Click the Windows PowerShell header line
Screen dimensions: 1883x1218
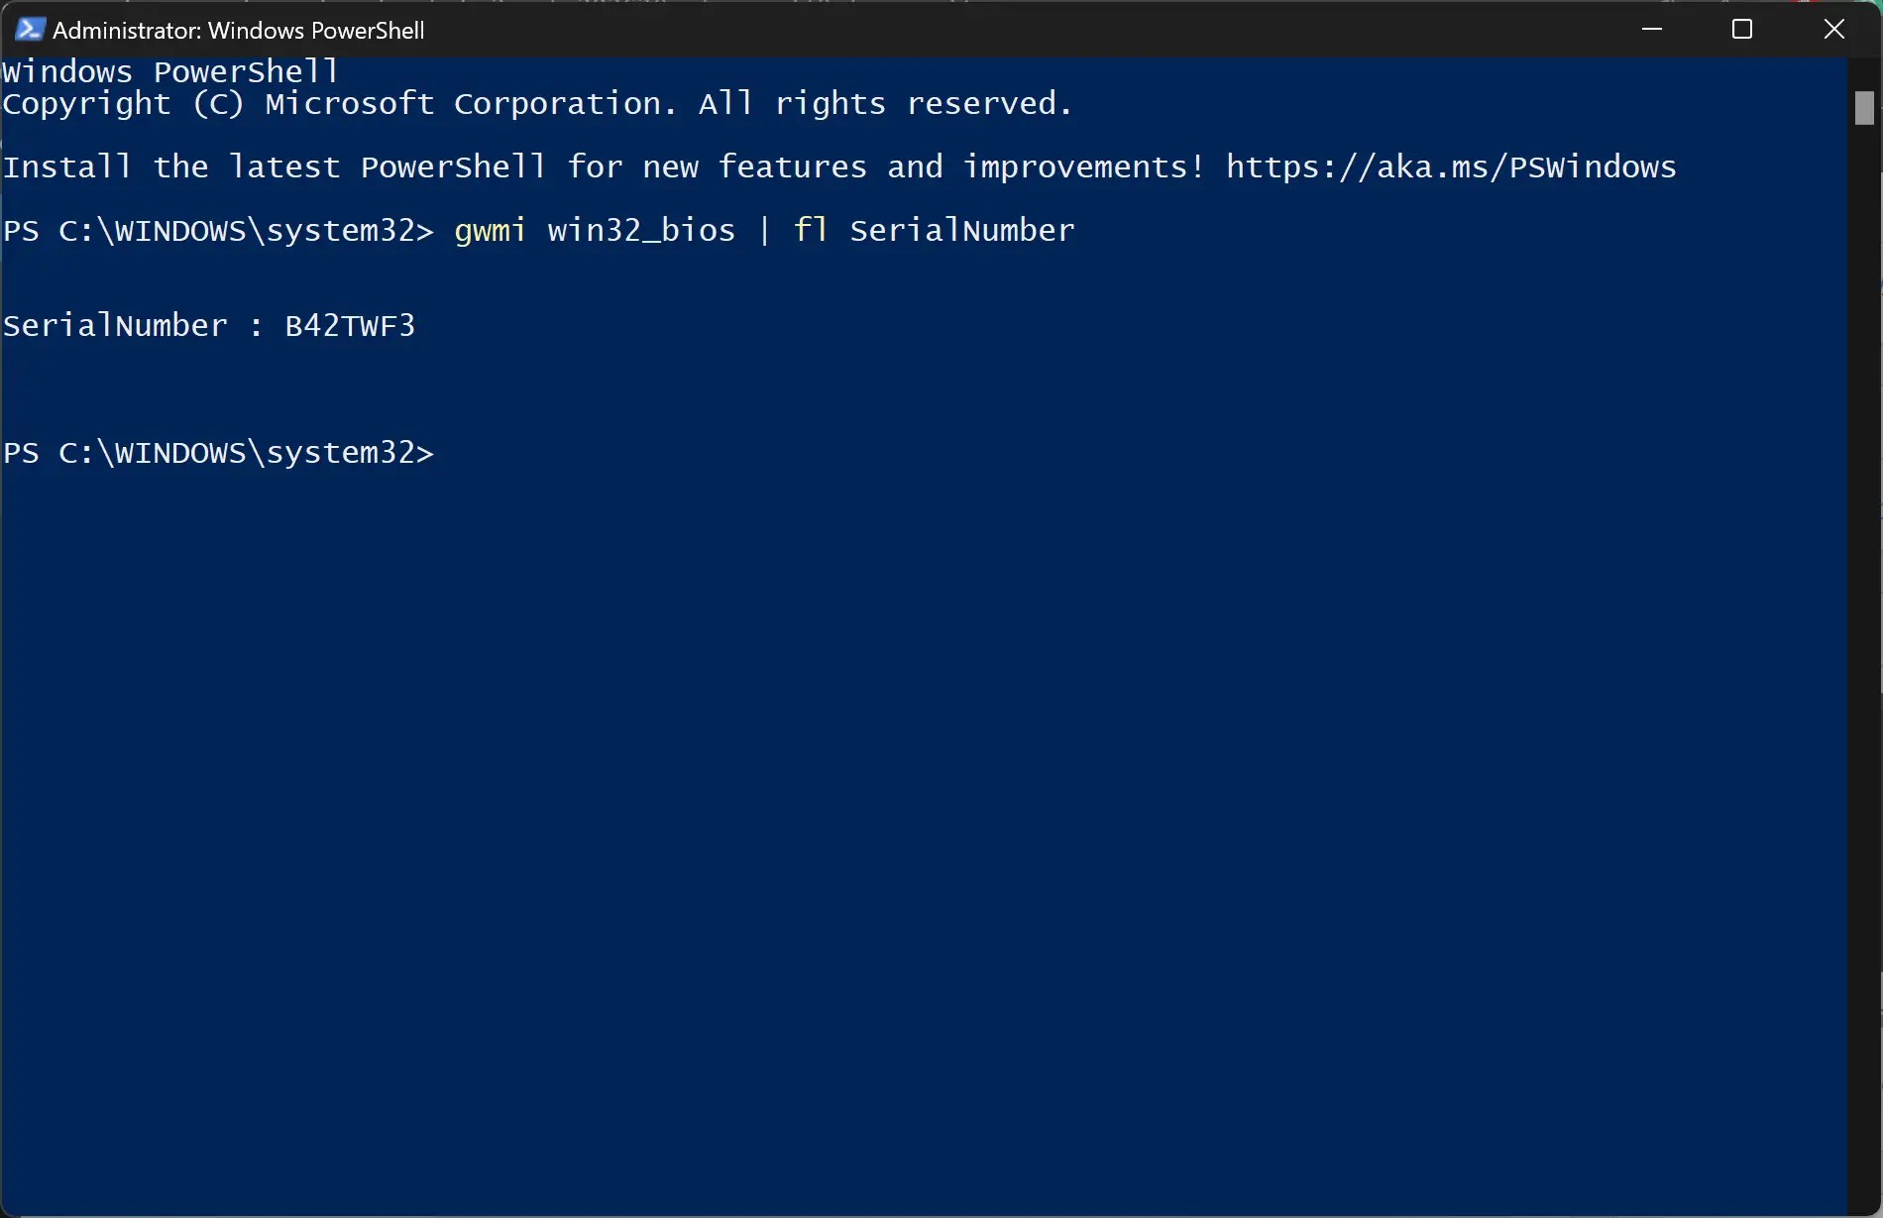click(170, 70)
